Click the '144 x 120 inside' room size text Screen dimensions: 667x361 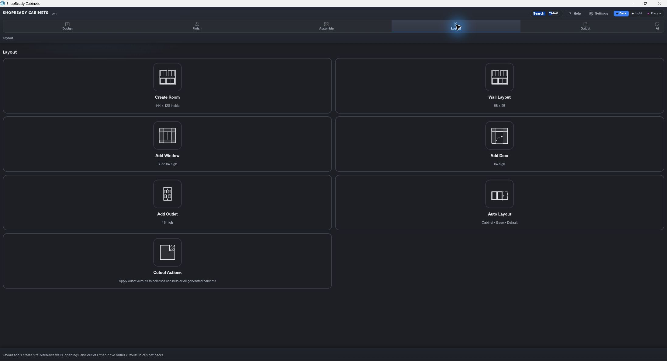click(167, 106)
